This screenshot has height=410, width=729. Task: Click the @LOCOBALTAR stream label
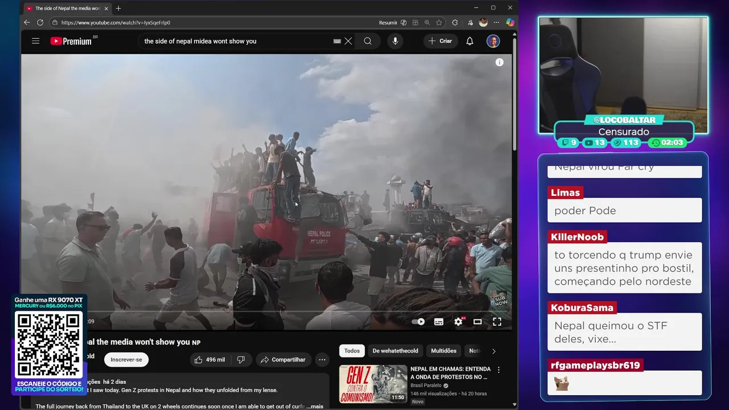pos(625,120)
